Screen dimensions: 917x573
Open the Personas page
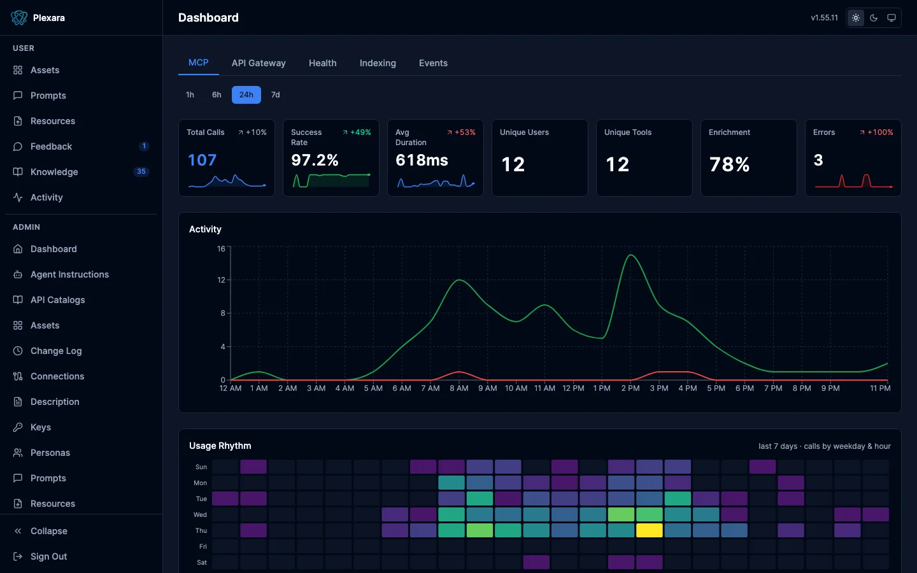click(81, 453)
